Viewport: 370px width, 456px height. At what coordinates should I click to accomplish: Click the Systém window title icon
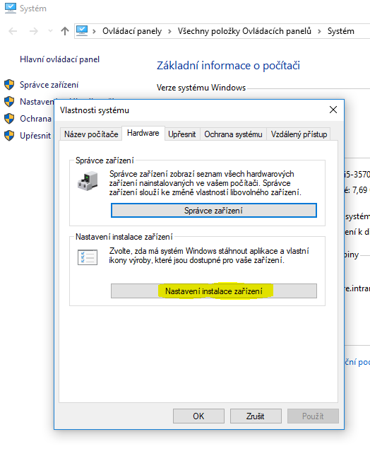(11, 8)
